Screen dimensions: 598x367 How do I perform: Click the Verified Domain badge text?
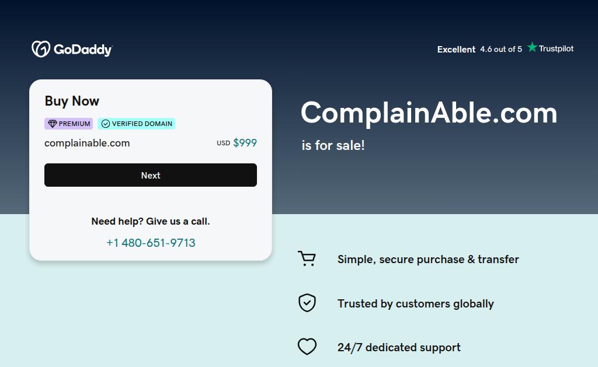142,124
